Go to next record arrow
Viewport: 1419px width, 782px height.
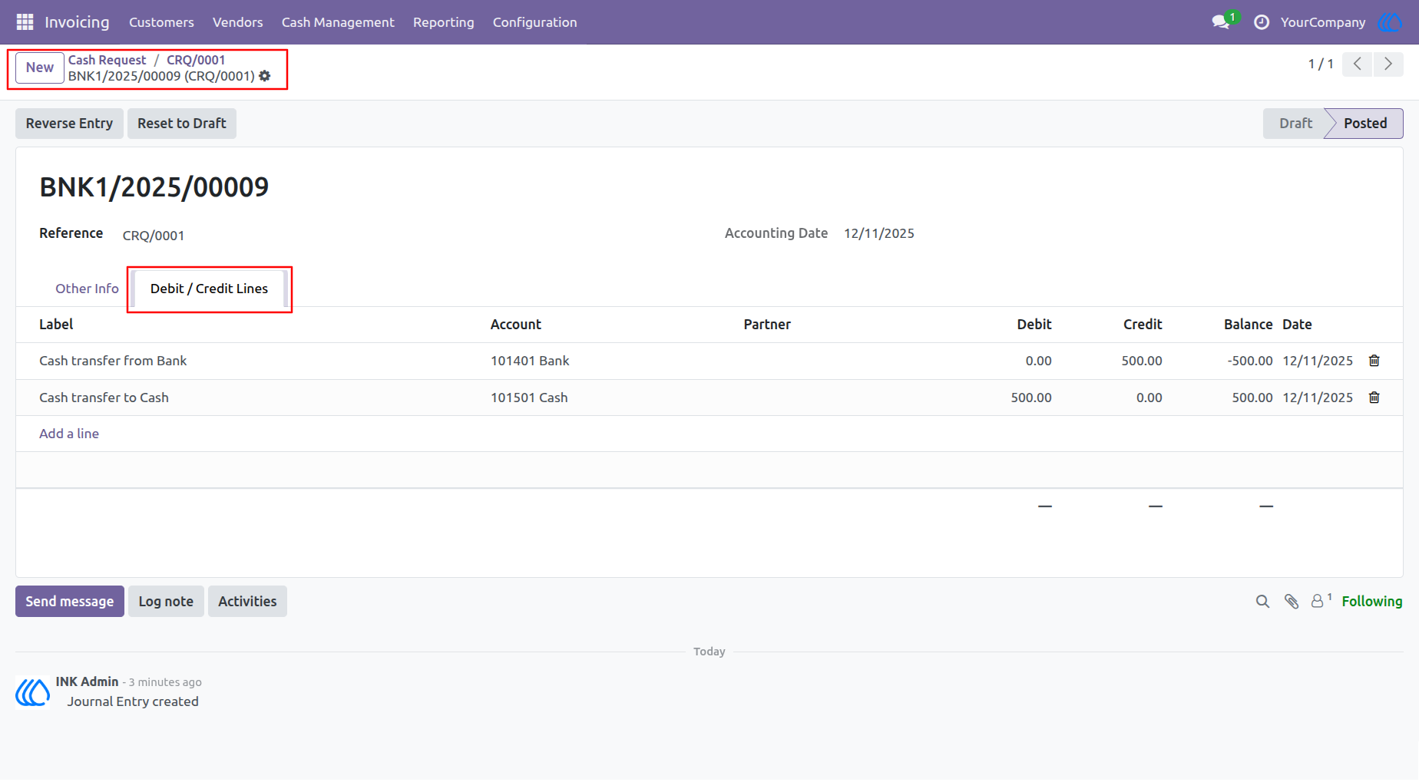(1388, 64)
